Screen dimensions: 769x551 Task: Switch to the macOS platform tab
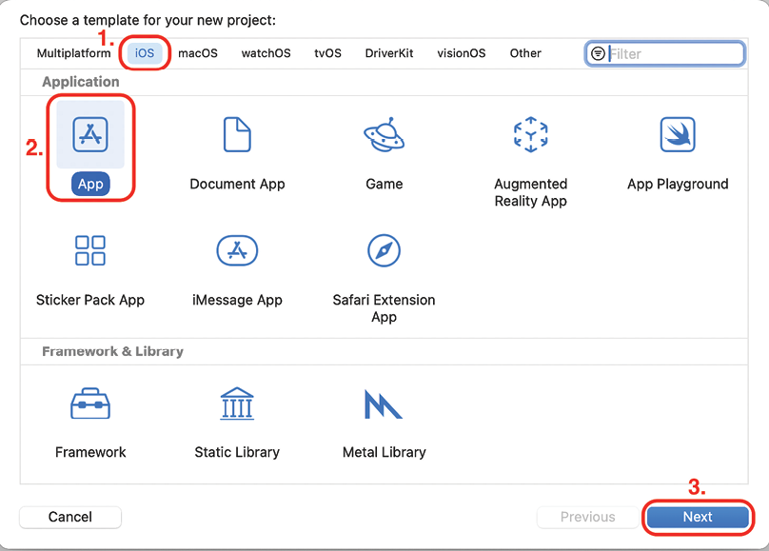pyautogui.click(x=198, y=53)
